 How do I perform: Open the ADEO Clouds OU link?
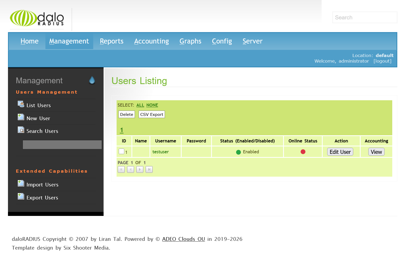184,239
